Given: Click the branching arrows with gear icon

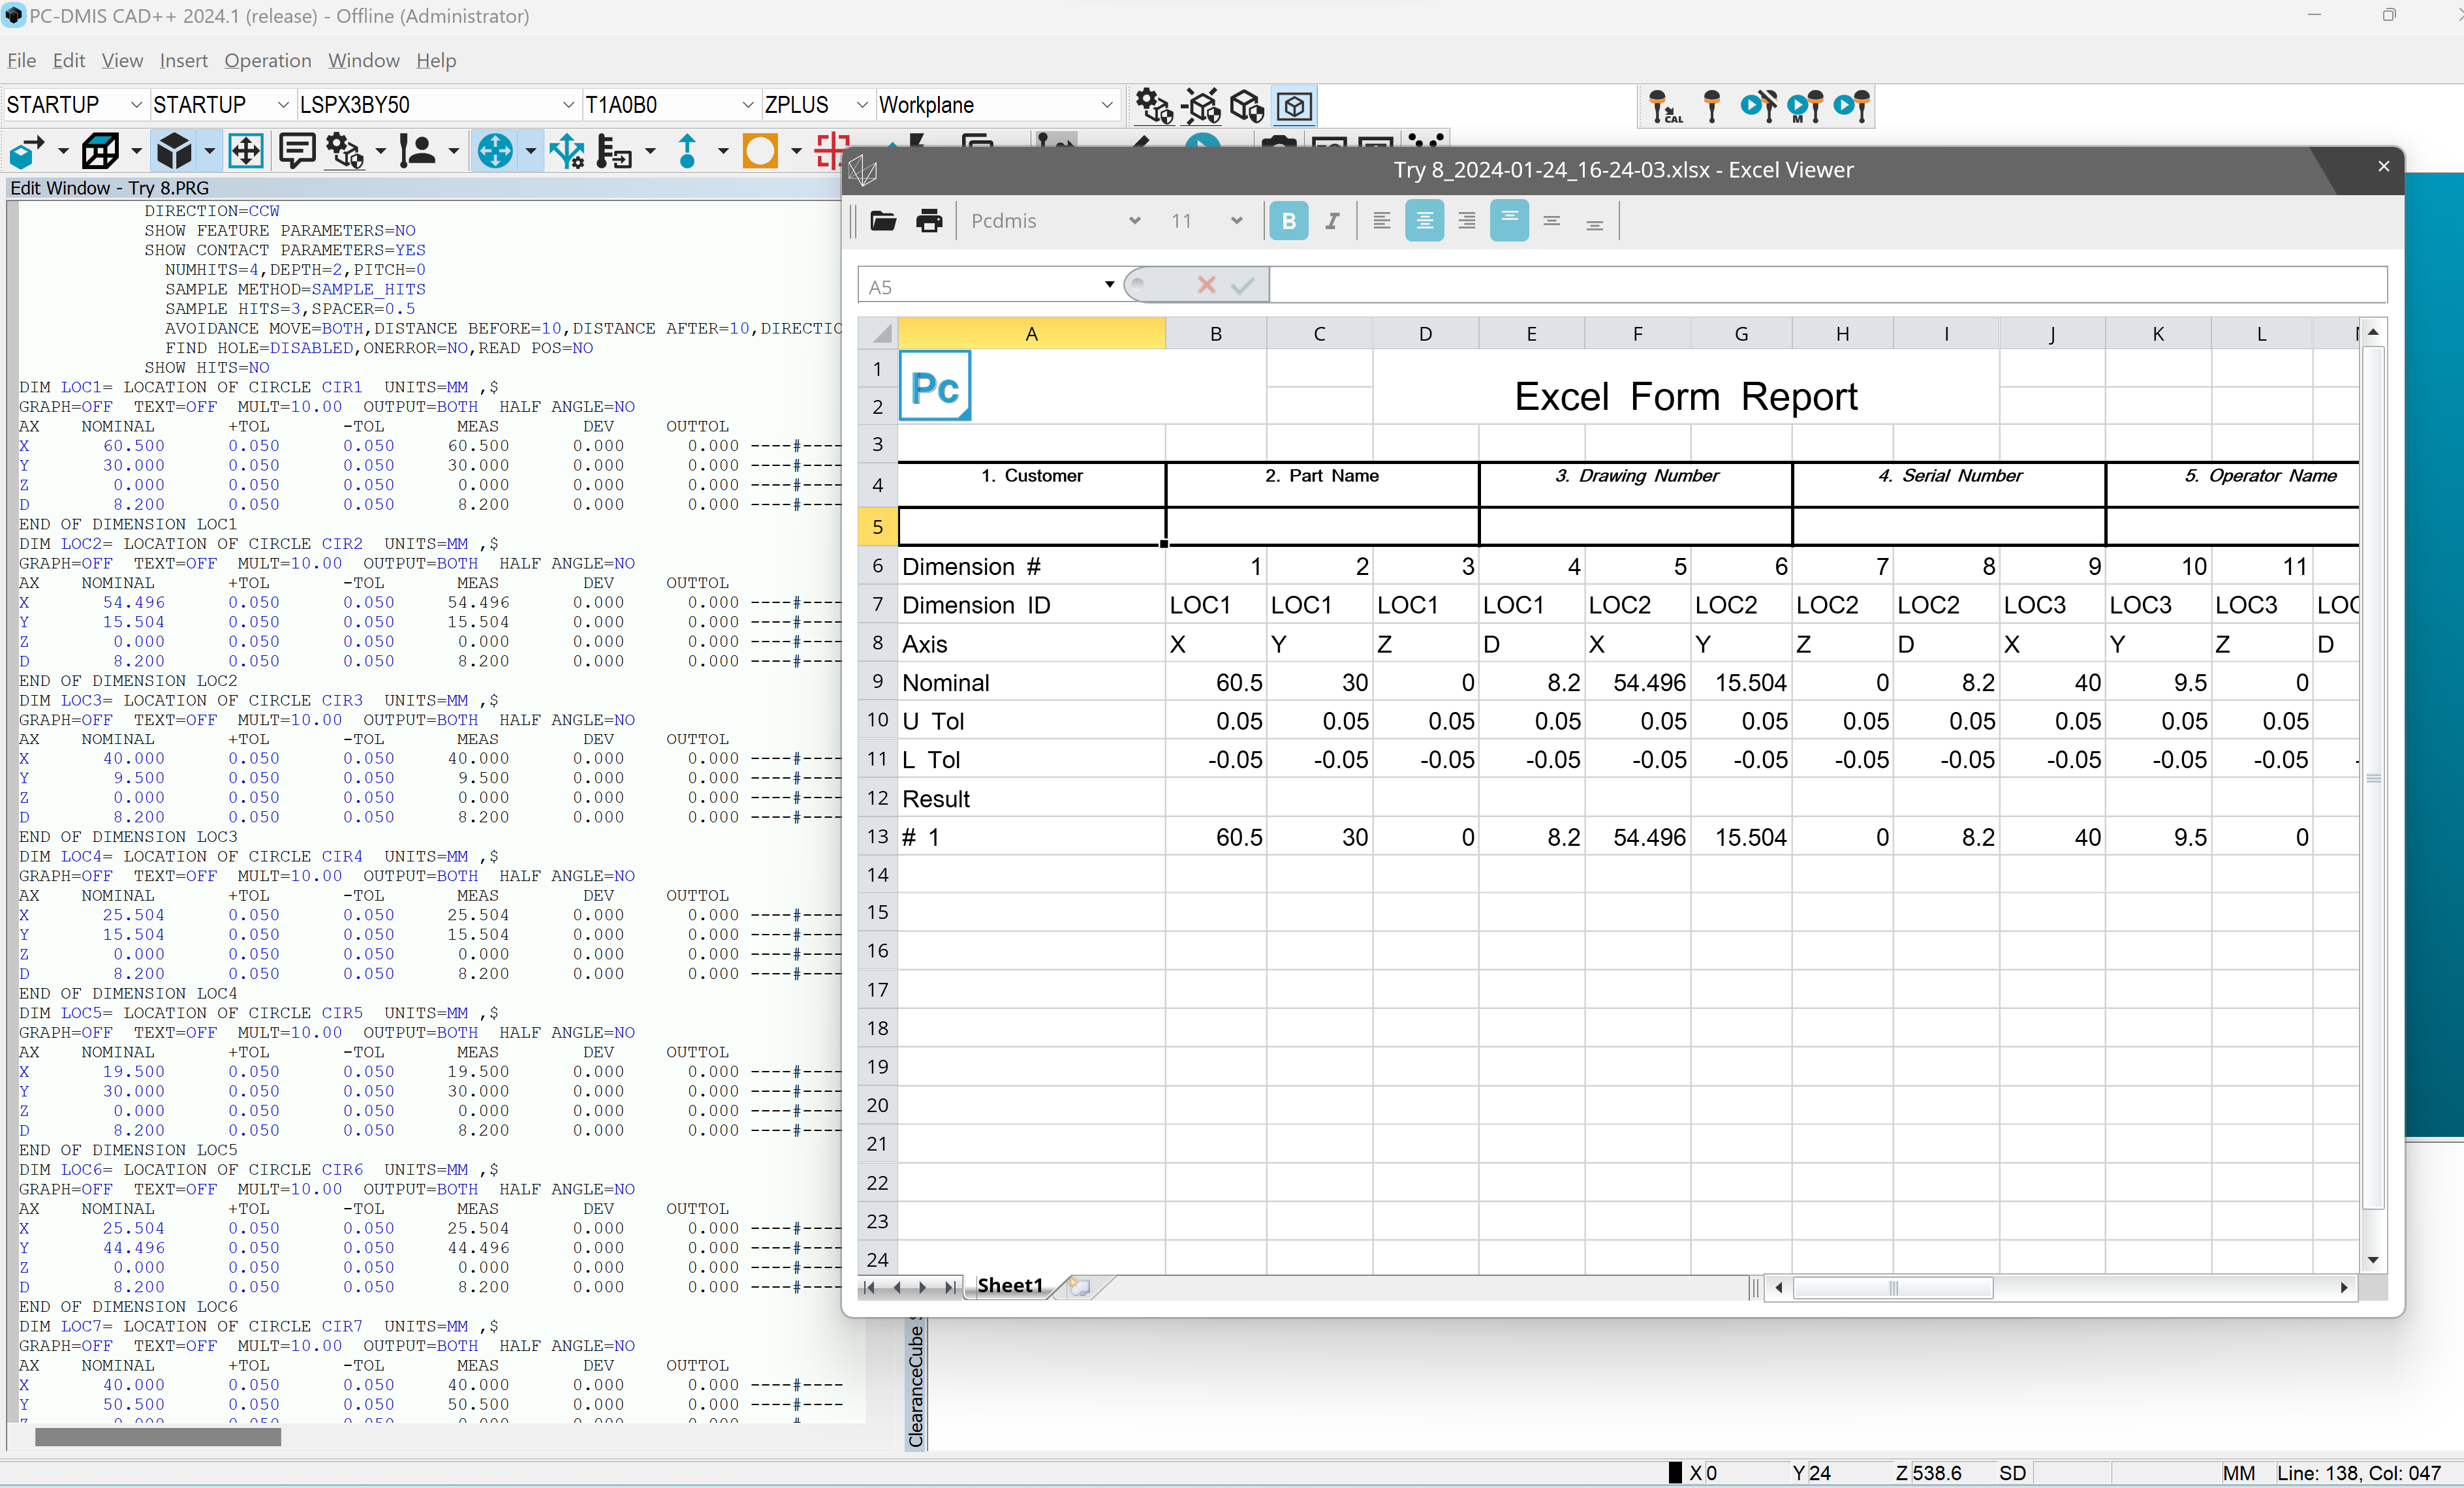Looking at the screenshot, I should click(567, 152).
